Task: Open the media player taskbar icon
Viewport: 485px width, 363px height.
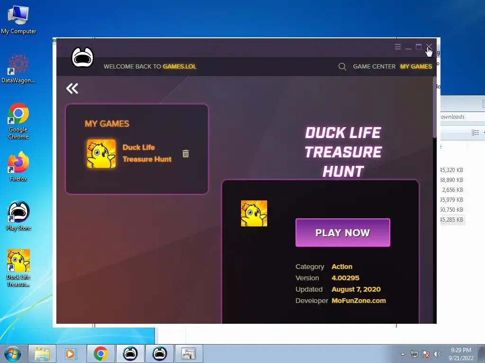Action: tap(71, 354)
